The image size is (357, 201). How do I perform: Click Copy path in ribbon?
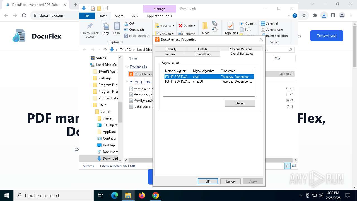point(134,30)
